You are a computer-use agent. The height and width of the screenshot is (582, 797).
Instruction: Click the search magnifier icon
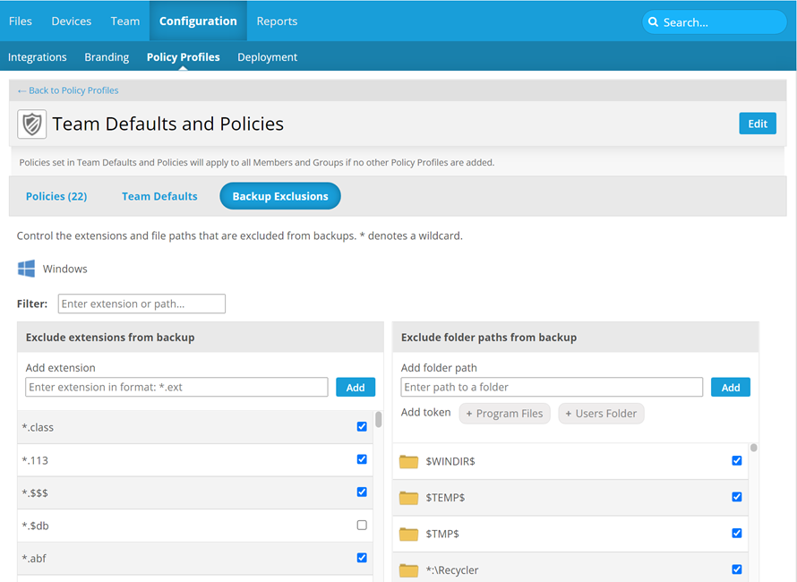coord(654,22)
